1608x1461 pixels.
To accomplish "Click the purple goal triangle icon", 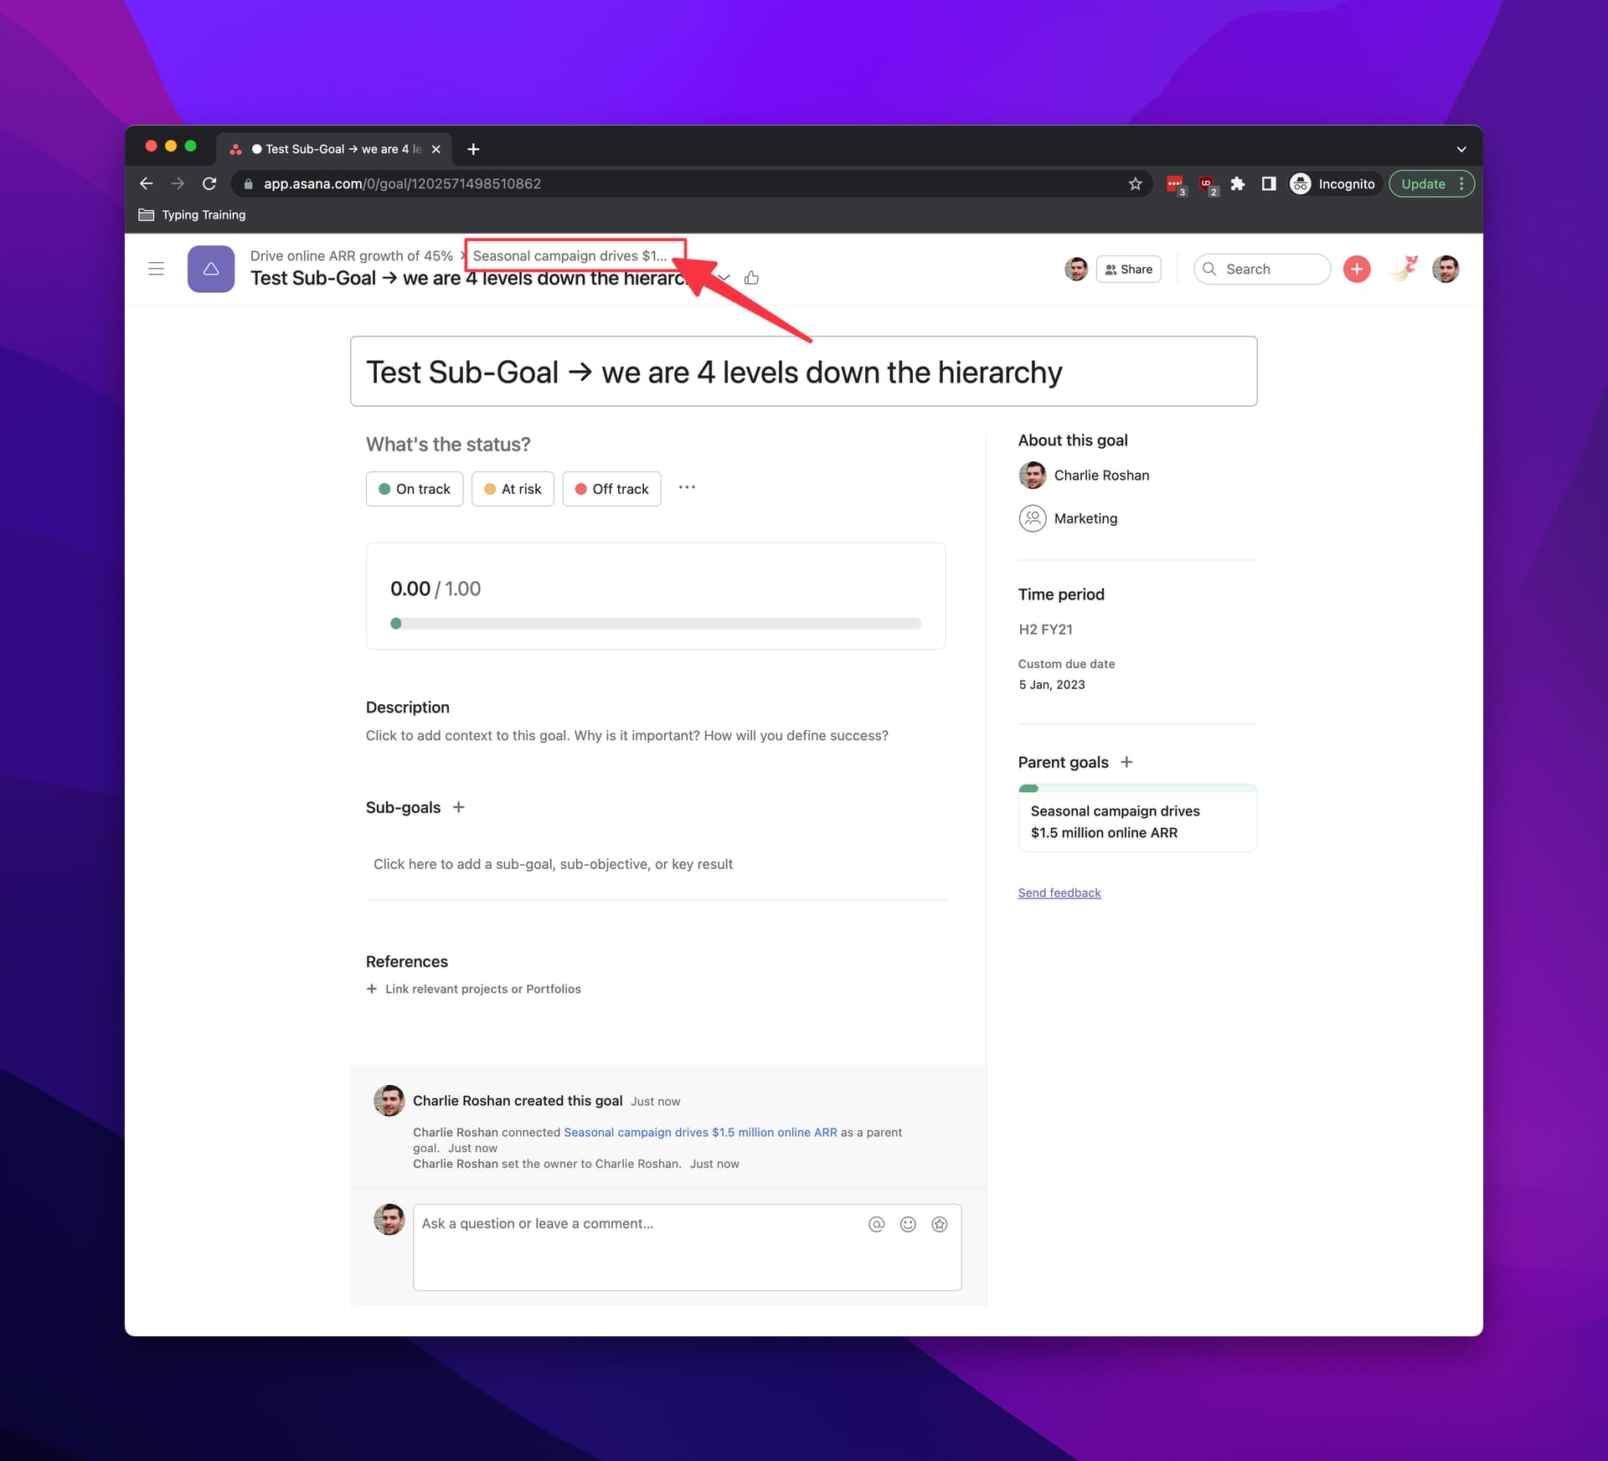I will pyautogui.click(x=211, y=269).
